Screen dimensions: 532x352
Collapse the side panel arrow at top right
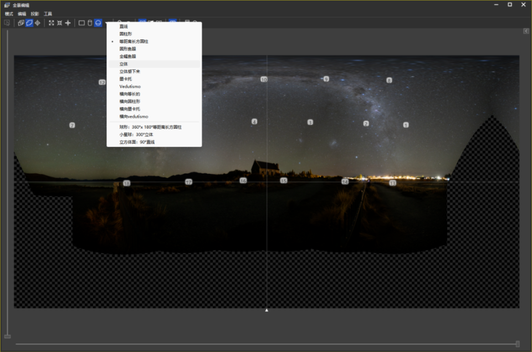click(x=526, y=31)
